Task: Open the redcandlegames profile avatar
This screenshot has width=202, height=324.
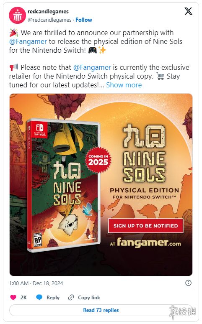Action: coord(18,15)
